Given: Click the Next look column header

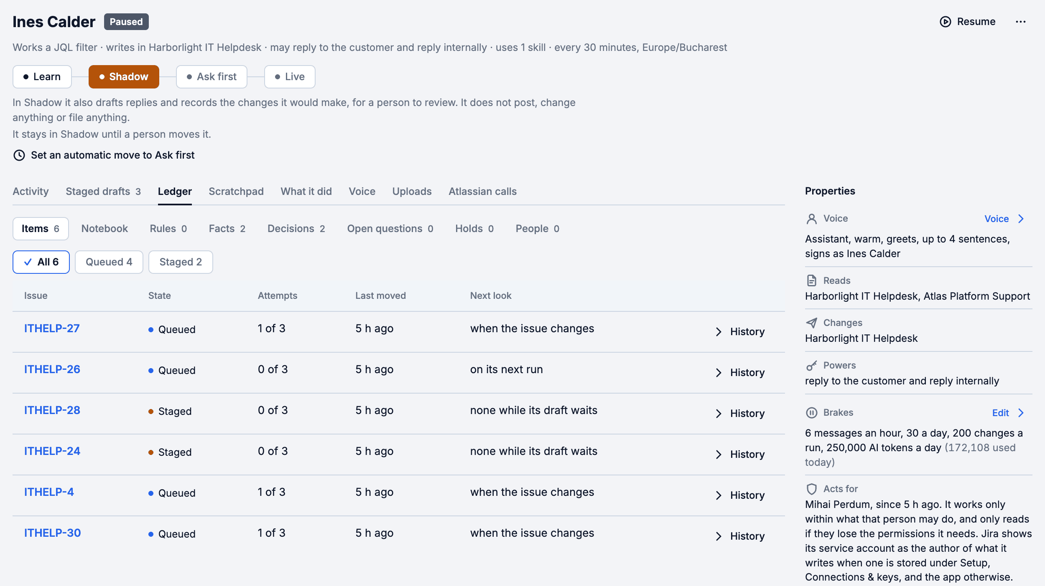Looking at the screenshot, I should (491, 296).
